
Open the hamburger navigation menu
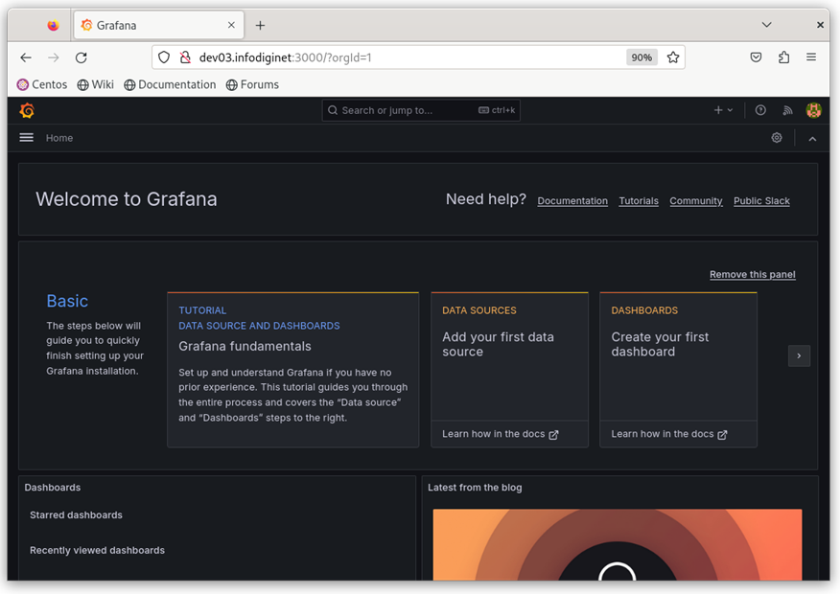tap(26, 138)
